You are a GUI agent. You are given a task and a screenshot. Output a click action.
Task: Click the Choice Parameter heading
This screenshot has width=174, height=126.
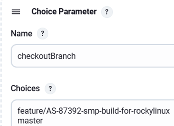point(64,11)
